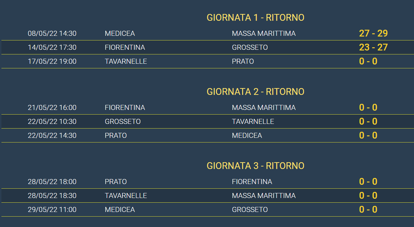Click PRATO in the 17/05/22 match row

click(x=243, y=62)
